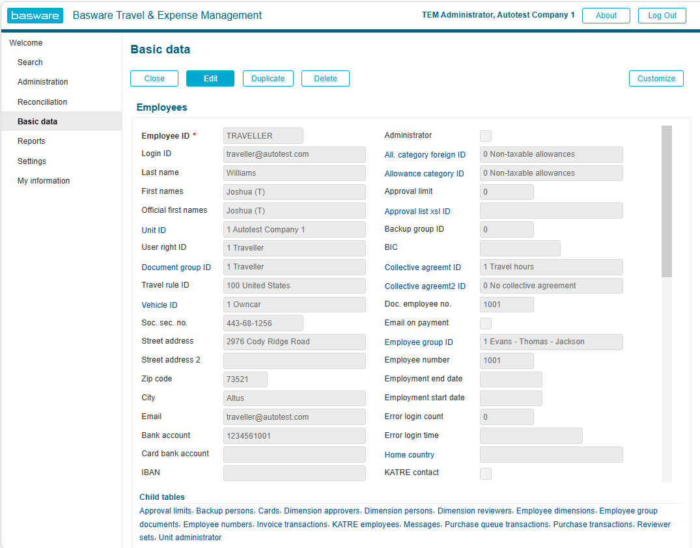Open Messages child table link
Screen dimensions: 700x548
click(x=422, y=525)
